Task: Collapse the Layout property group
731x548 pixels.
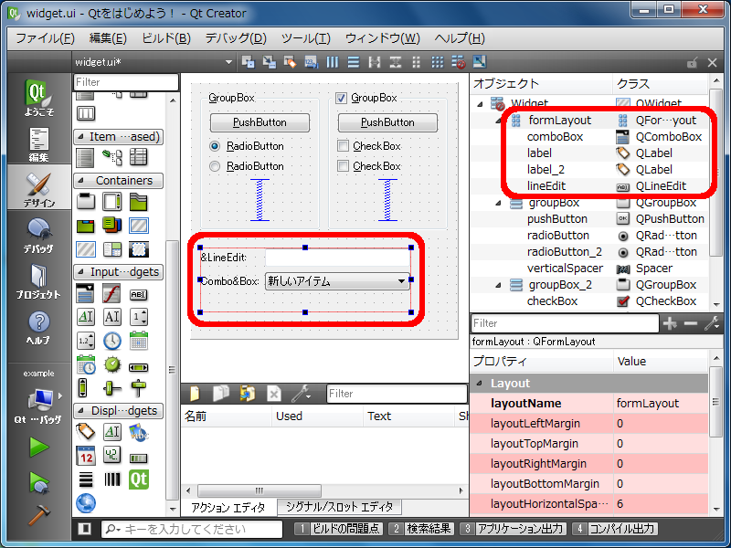Action: pyautogui.click(x=478, y=384)
